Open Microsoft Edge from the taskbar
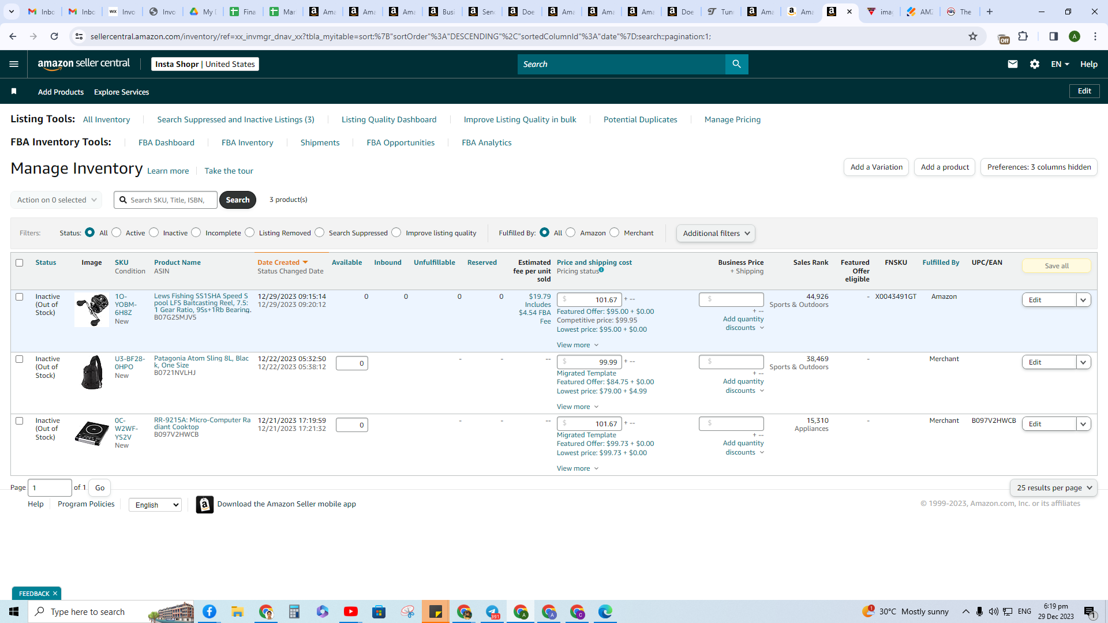Image resolution: width=1108 pixels, height=623 pixels. click(x=605, y=611)
